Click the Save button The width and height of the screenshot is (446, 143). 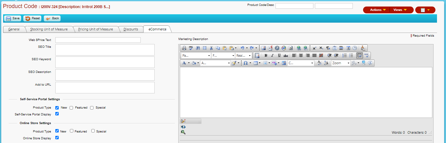(x=13, y=18)
